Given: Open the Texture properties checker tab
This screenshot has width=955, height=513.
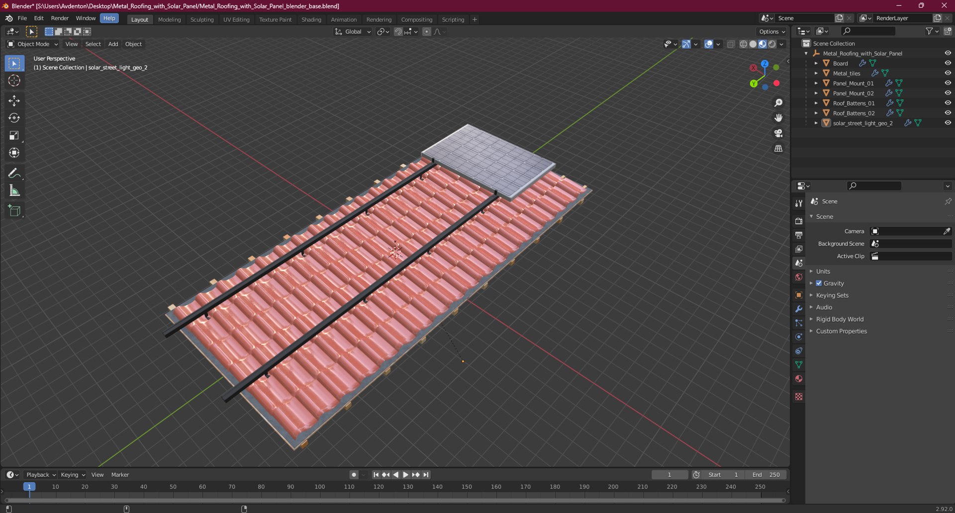Looking at the screenshot, I should point(799,397).
